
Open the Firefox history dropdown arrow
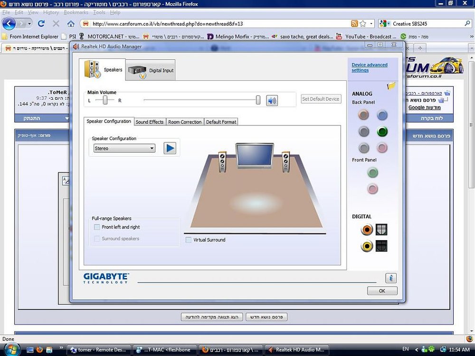(x=29, y=24)
